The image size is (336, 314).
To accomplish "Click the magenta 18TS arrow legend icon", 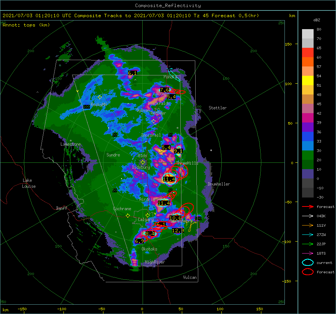I will coord(308,253).
